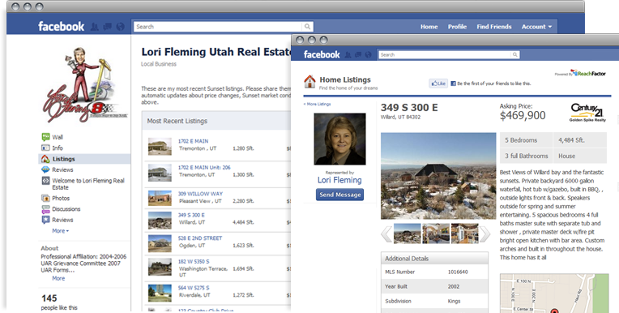Image resolution: width=619 pixels, height=313 pixels.
Task: Open the Account dropdown menu
Action: pyautogui.click(x=536, y=27)
